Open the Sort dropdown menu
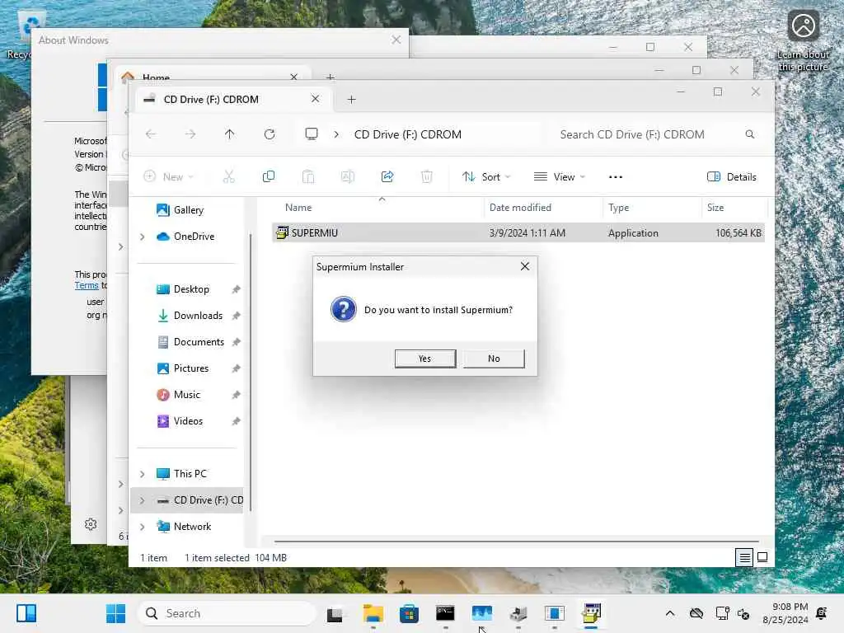This screenshot has width=844, height=633. tap(486, 176)
